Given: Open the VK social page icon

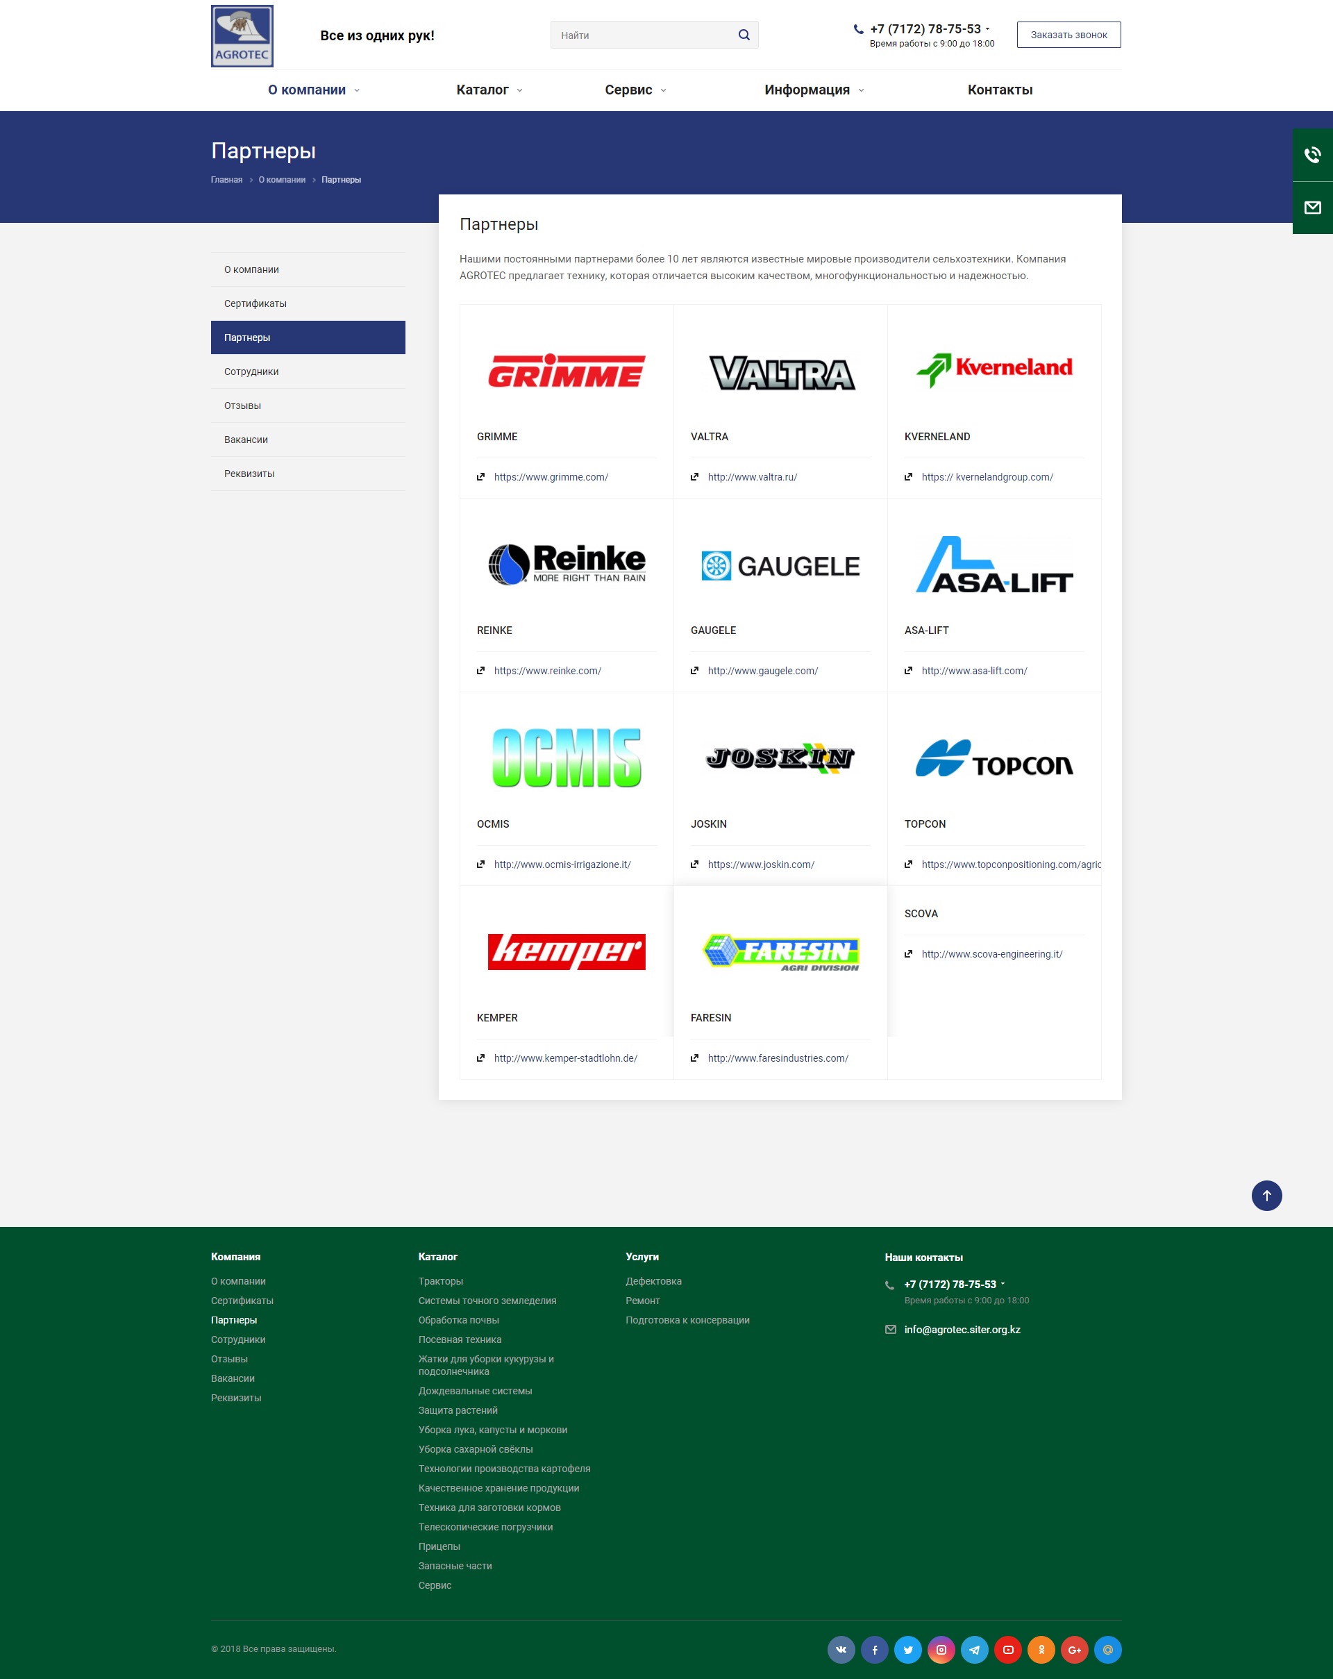Looking at the screenshot, I should 841,1649.
